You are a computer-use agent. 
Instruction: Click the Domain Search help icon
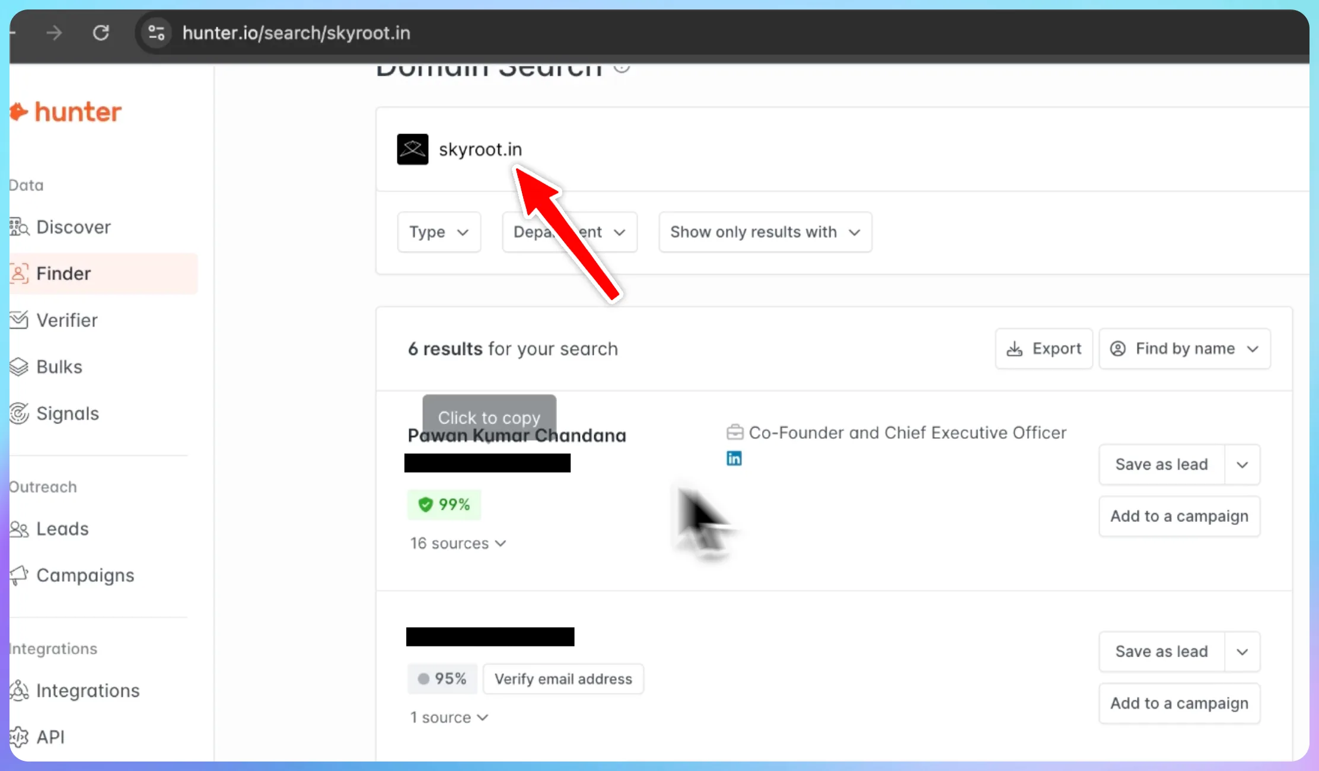(621, 67)
